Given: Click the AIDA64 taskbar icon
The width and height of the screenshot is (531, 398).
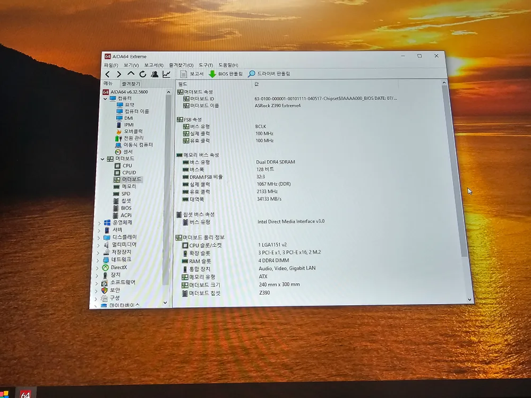Looking at the screenshot, I should [x=25, y=393].
